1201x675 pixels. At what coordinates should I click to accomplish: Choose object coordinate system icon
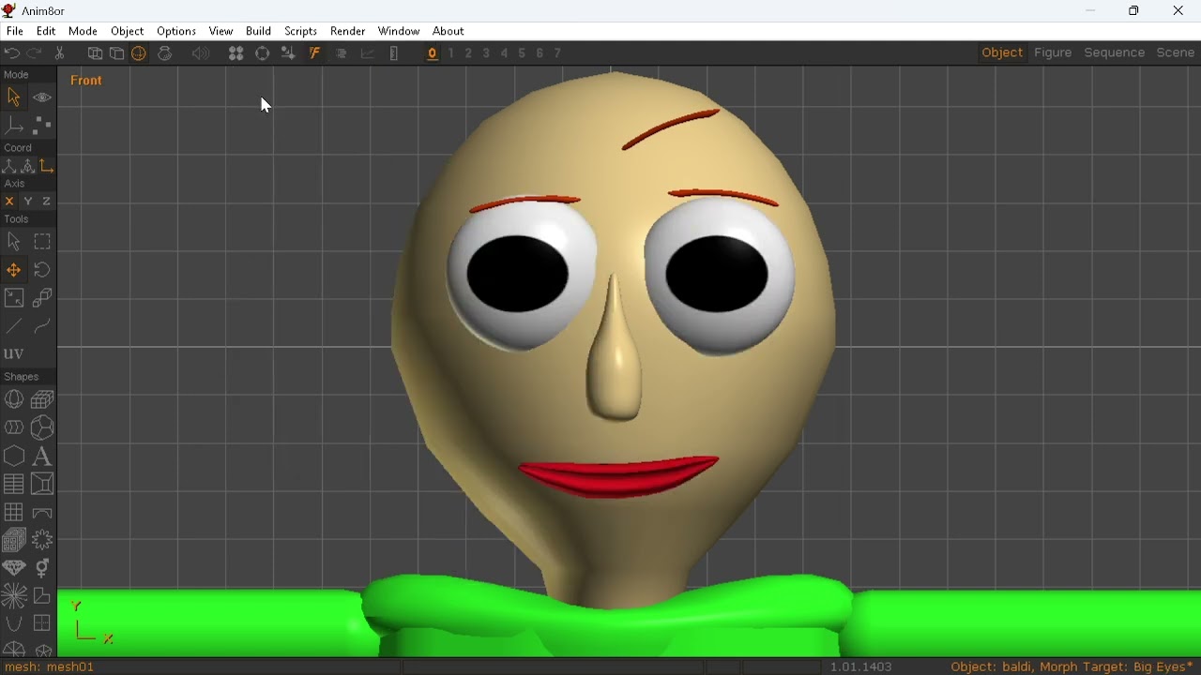coord(28,166)
